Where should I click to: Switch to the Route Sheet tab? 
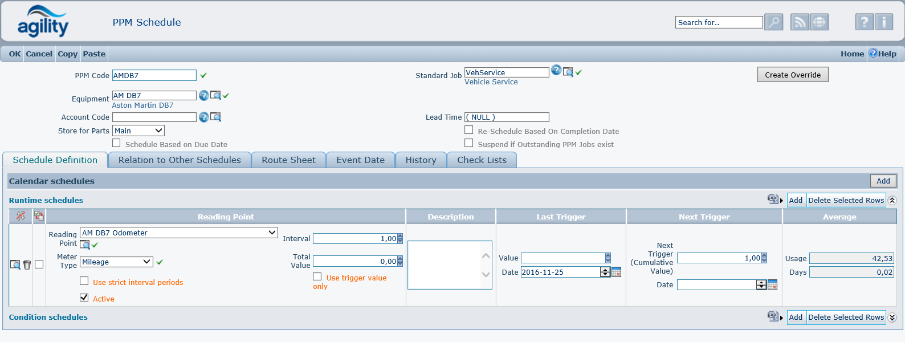(288, 160)
